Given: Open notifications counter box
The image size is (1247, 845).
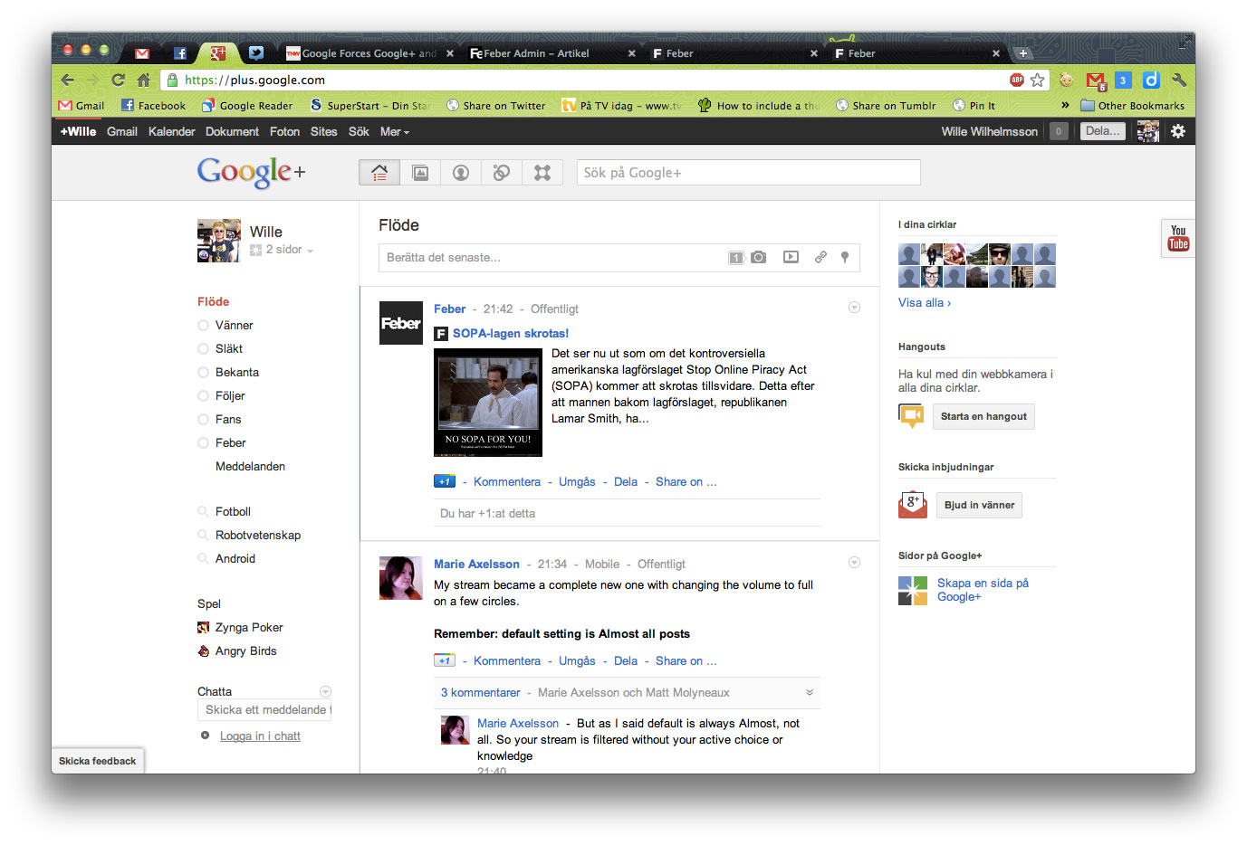Looking at the screenshot, I should pyautogui.click(x=1059, y=131).
